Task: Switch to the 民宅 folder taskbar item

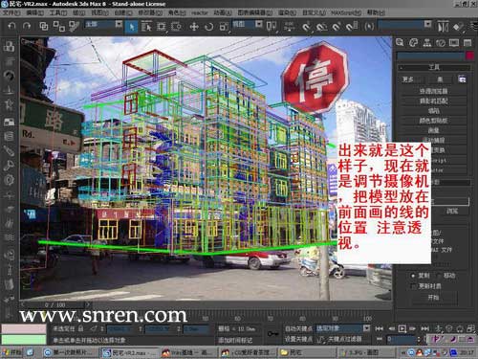Action: [307, 352]
